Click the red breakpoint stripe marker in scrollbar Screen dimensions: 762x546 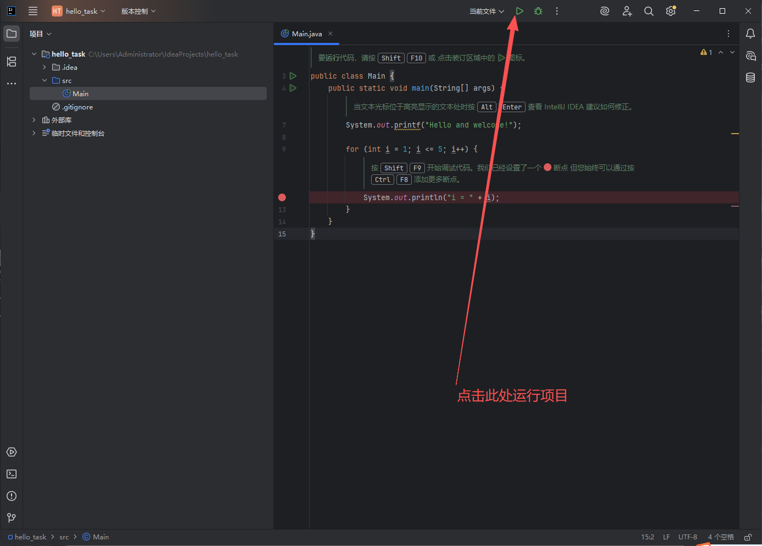[x=735, y=206]
